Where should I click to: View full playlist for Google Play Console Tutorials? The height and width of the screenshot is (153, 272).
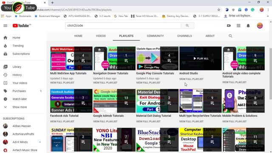tap(148, 83)
